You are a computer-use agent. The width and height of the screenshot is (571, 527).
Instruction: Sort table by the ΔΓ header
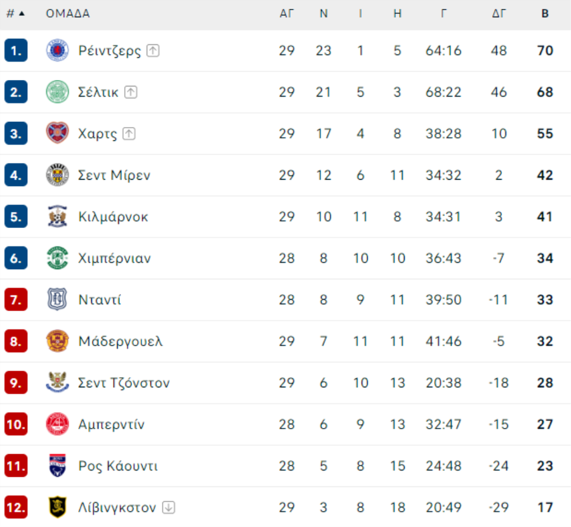499,14
